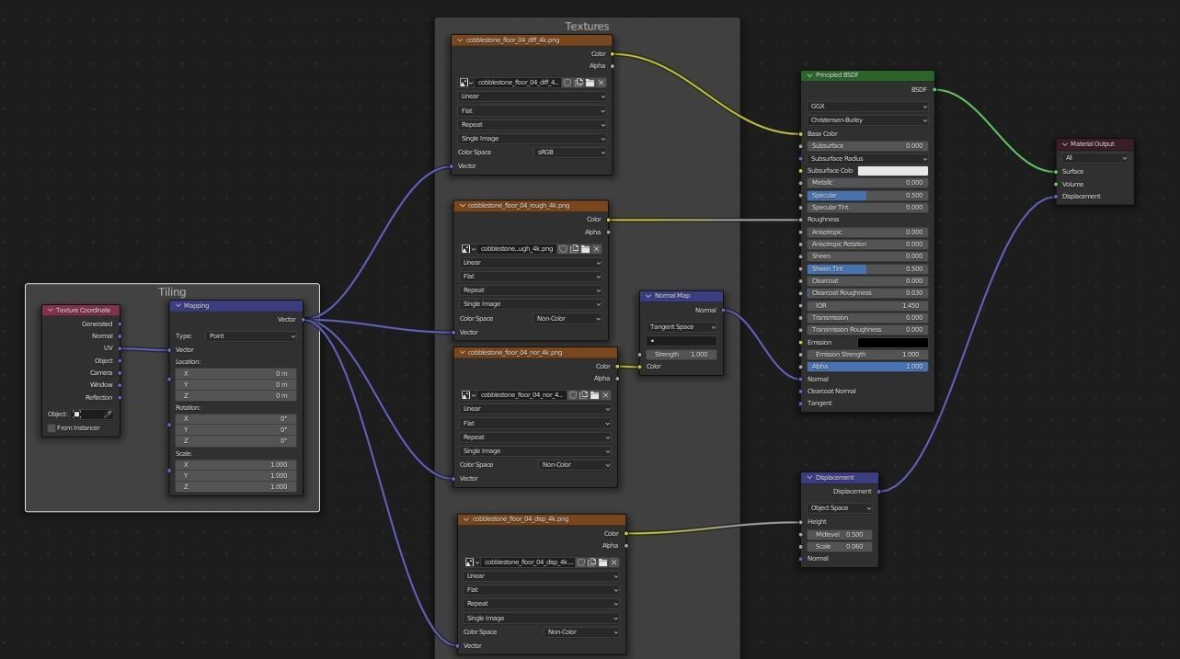Open the GGX distribution dropdown
The height and width of the screenshot is (659, 1180).
[x=867, y=107]
